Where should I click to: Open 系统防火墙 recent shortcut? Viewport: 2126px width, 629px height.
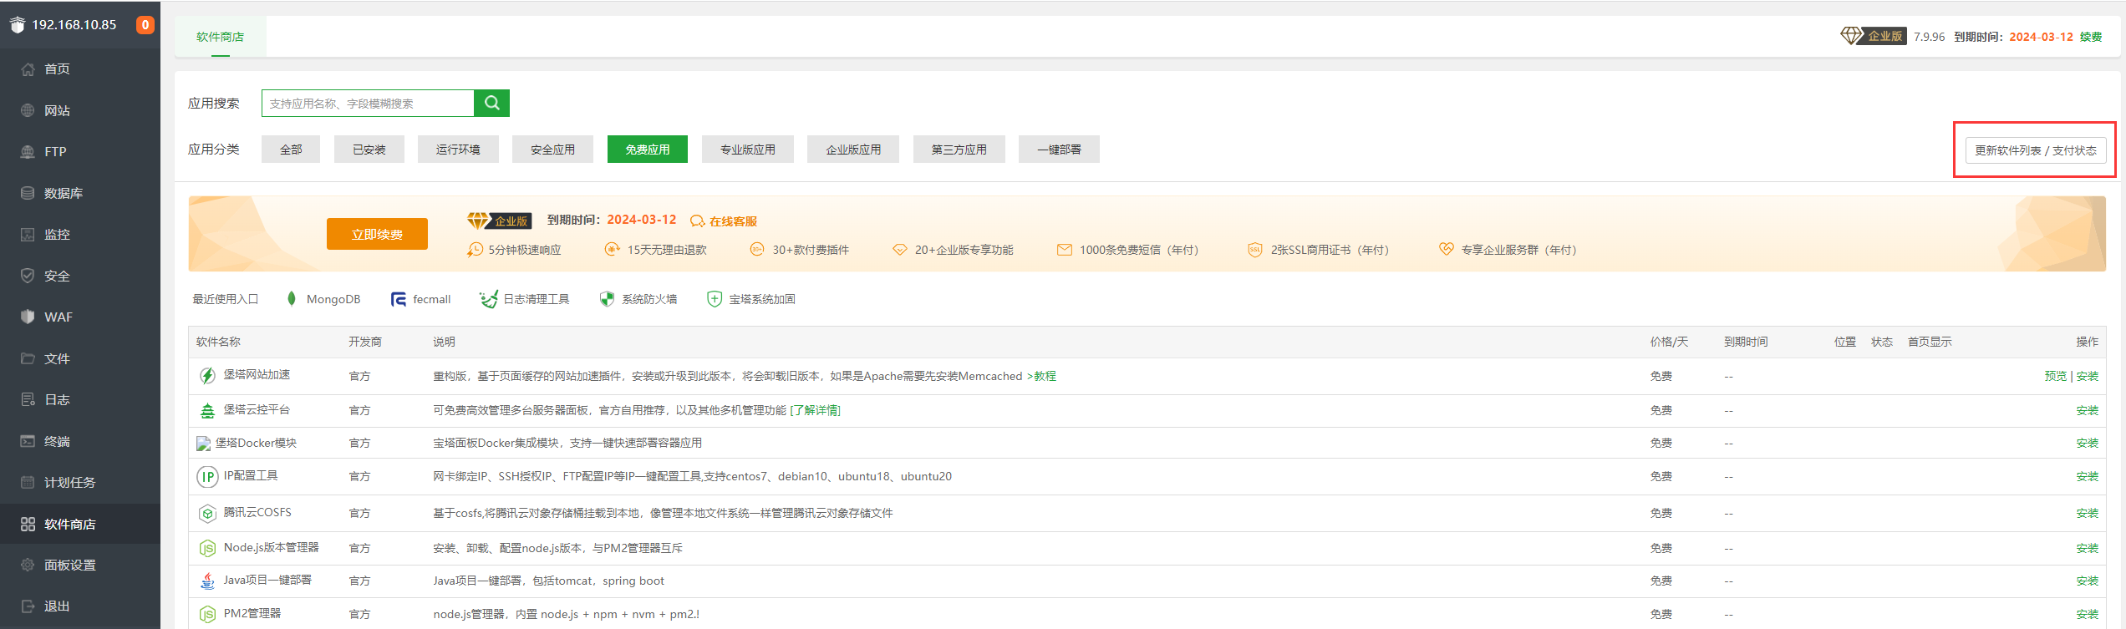638,299
